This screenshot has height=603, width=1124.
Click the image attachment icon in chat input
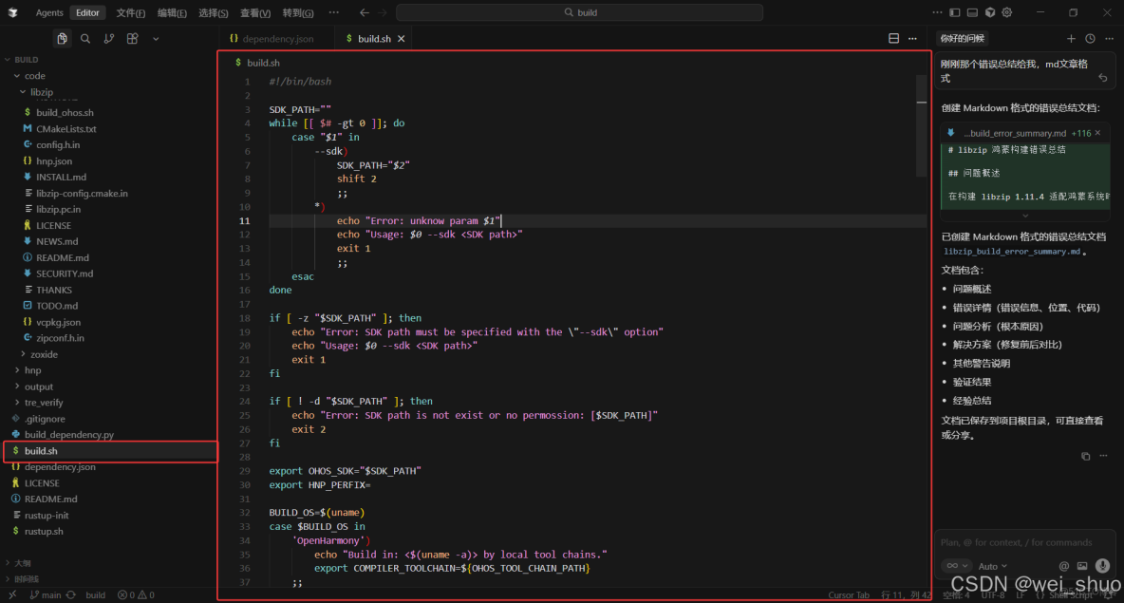(x=1082, y=566)
